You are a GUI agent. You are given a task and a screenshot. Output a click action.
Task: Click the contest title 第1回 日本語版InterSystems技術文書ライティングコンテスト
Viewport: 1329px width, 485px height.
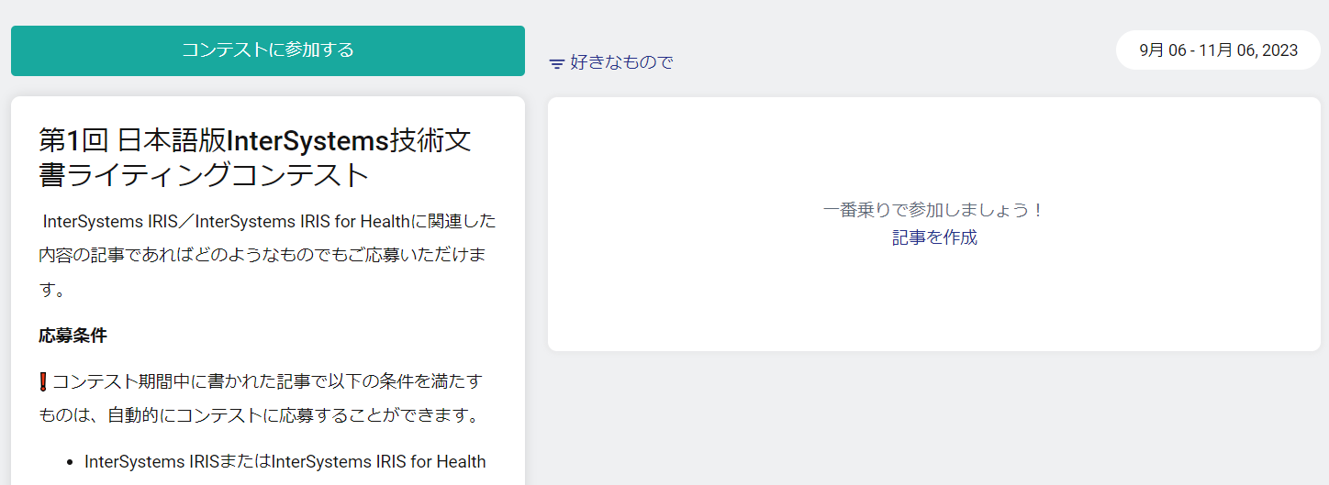click(255, 158)
